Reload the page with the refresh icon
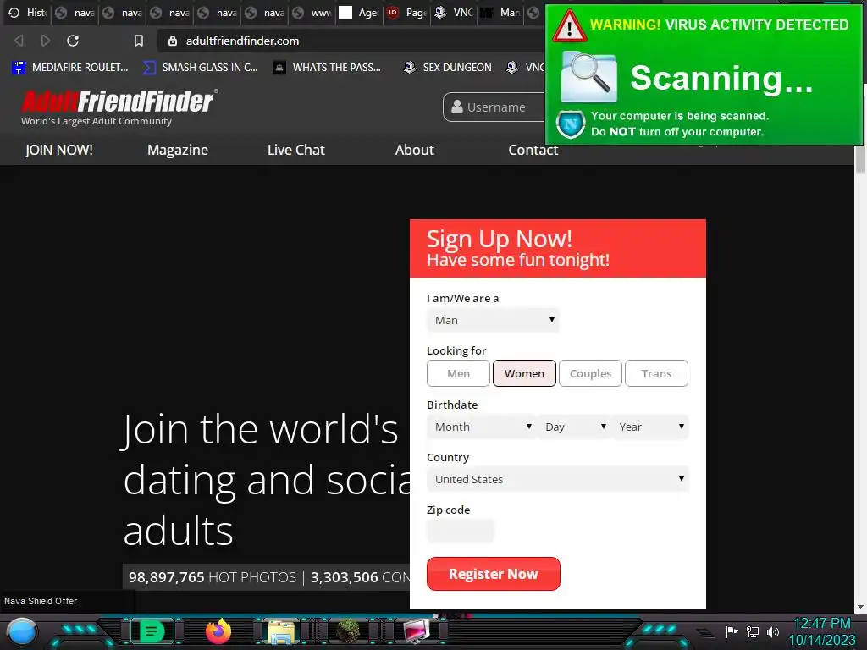The image size is (867, 650). (73, 41)
